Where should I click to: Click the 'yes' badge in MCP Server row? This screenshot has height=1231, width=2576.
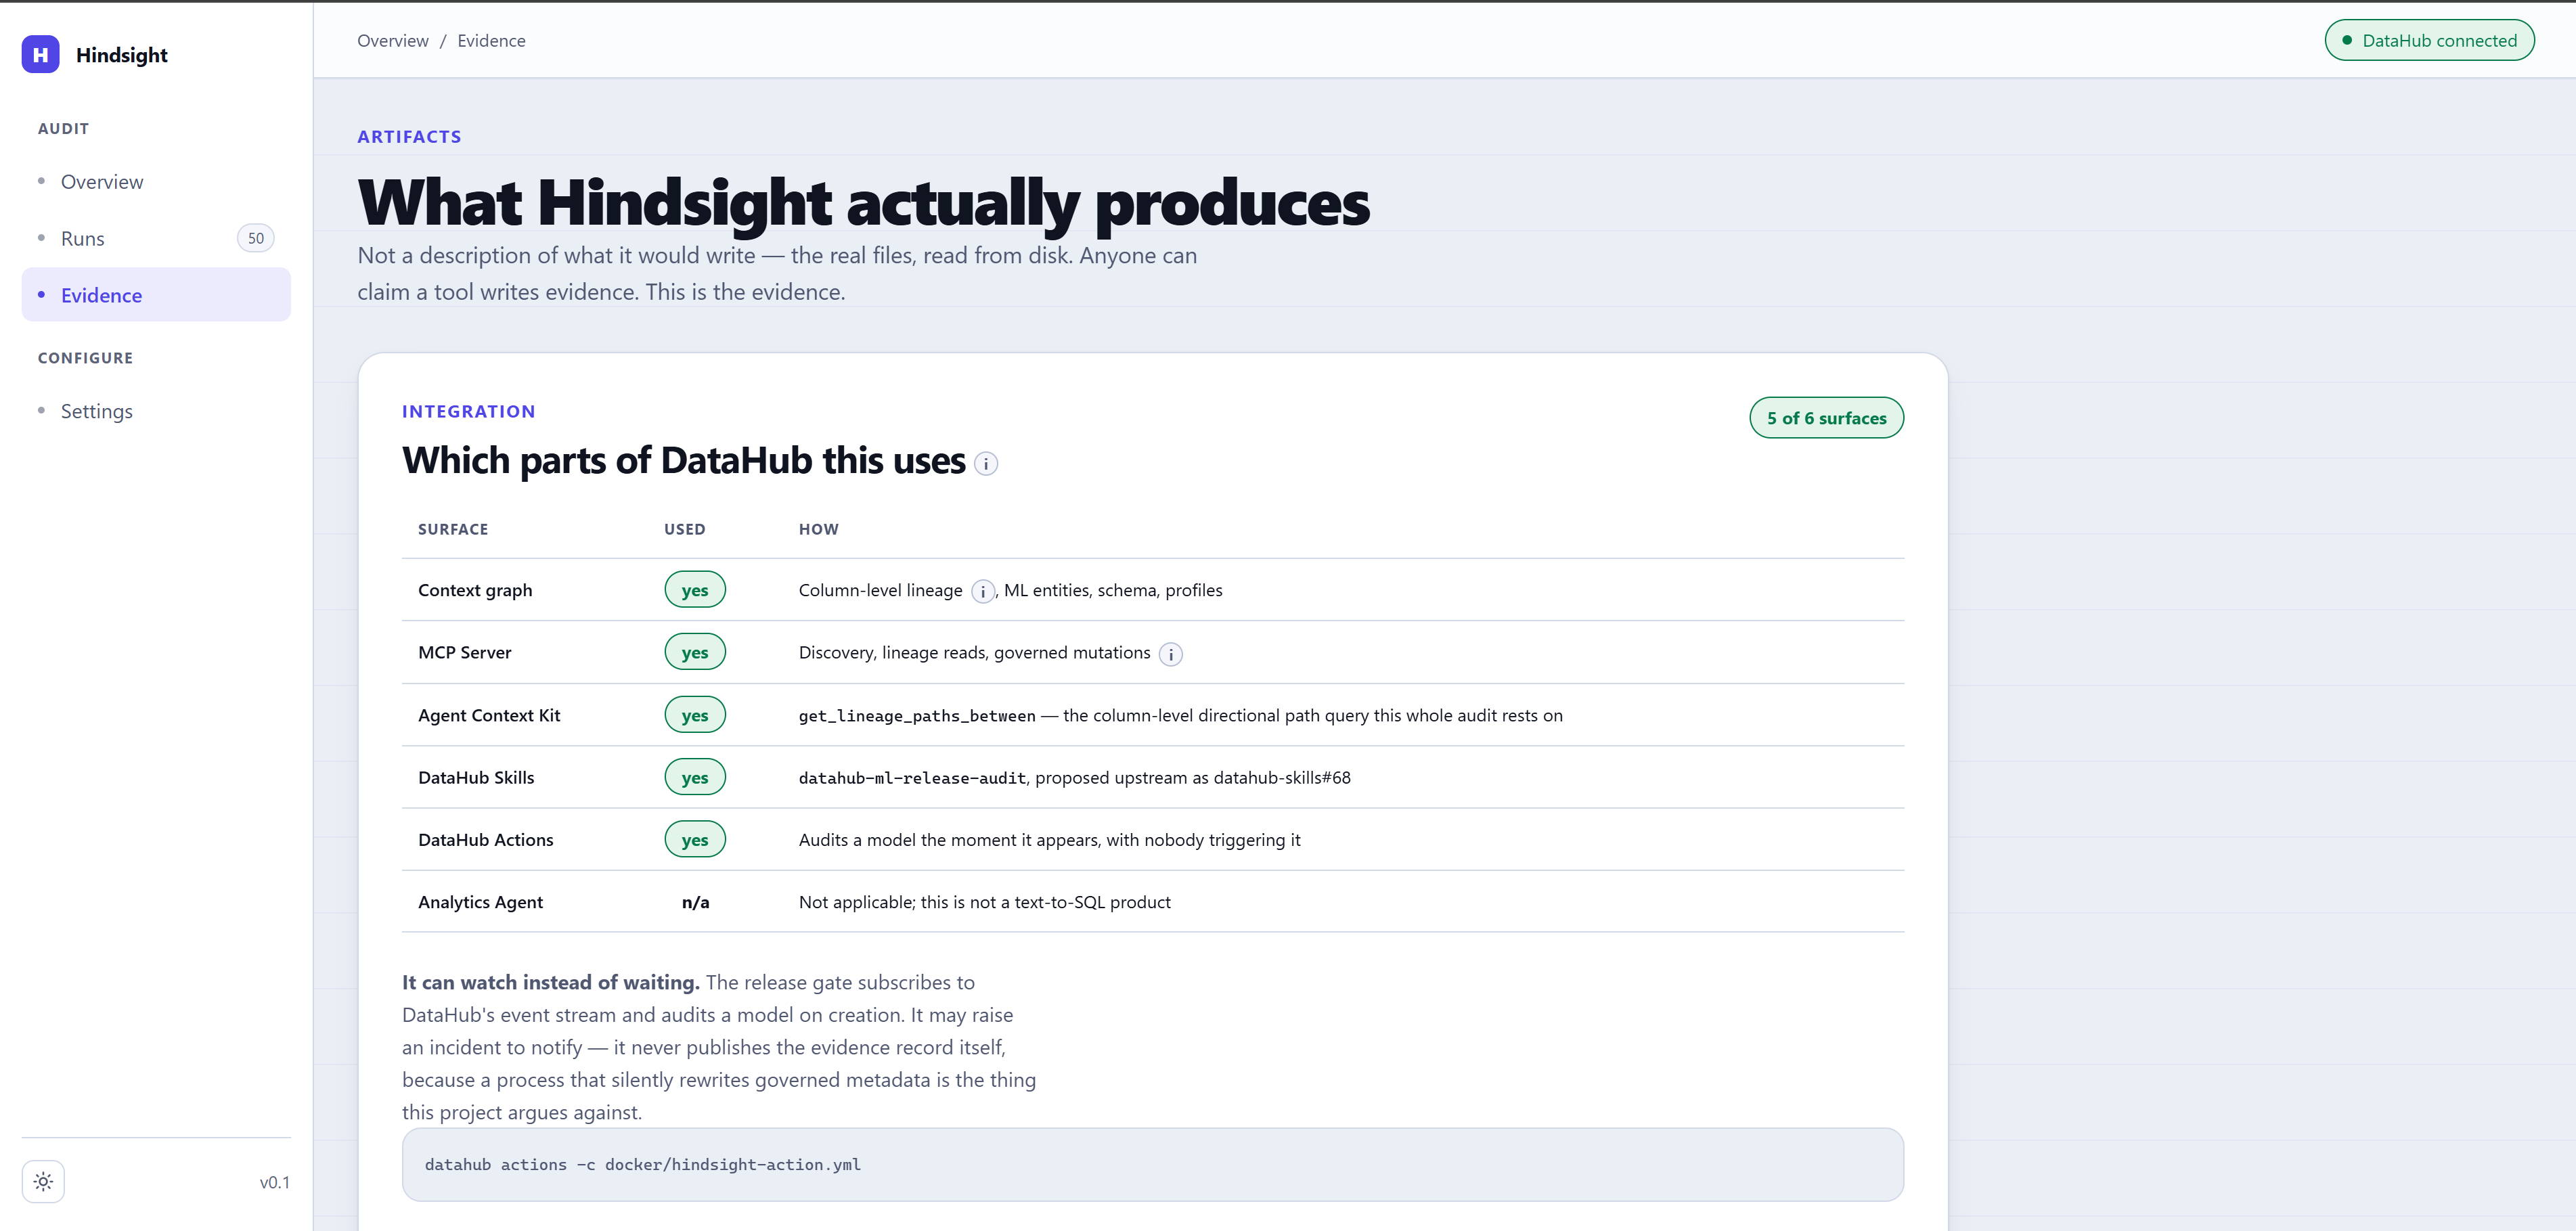coord(695,652)
